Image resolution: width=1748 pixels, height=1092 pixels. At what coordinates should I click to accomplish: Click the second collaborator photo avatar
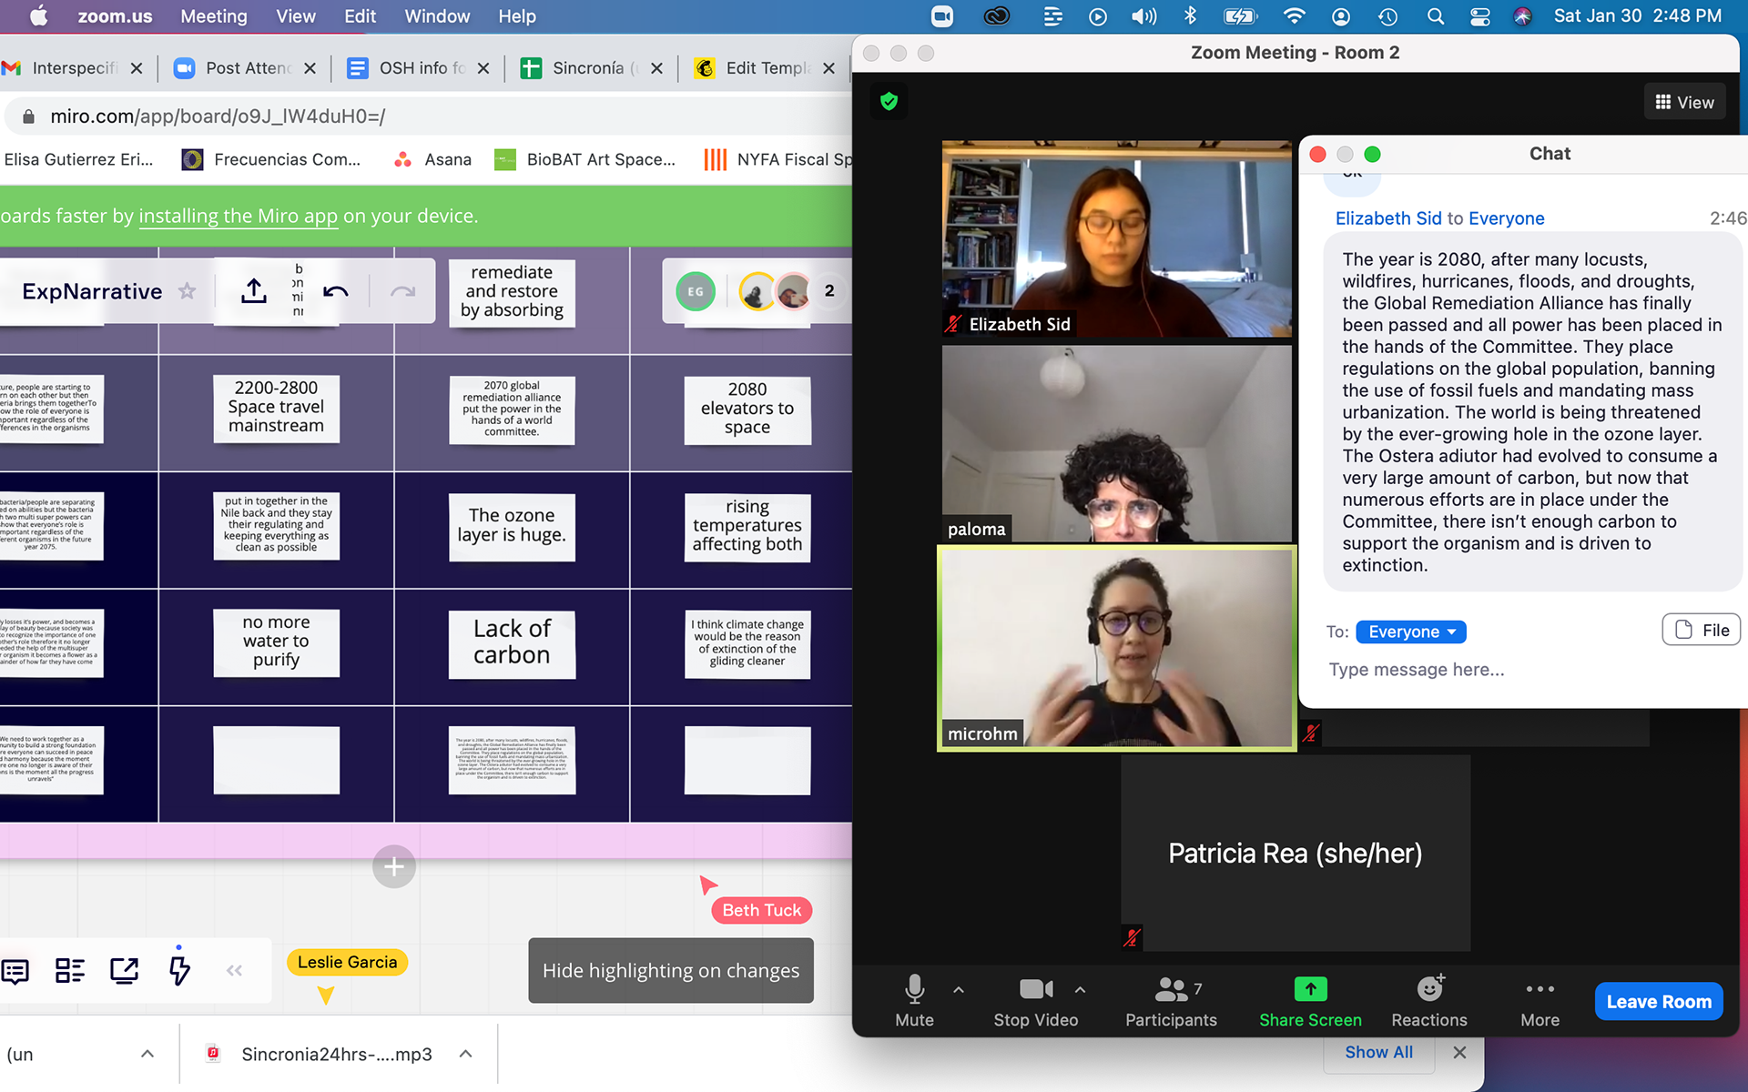tap(794, 291)
